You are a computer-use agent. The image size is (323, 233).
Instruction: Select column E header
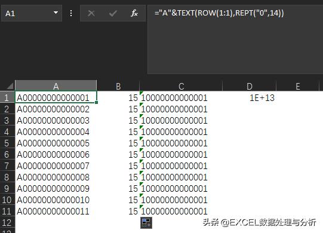pyautogui.click(x=298, y=86)
